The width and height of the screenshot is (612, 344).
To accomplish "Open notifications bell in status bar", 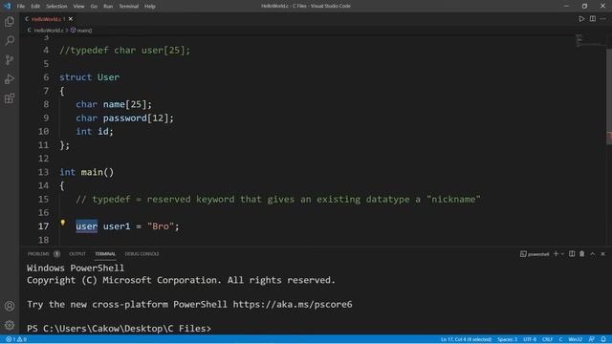I will coord(603,339).
